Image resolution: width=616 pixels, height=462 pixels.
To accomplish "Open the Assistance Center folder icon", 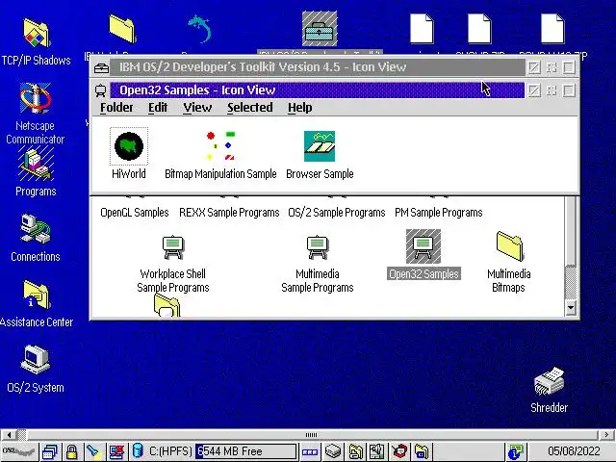I will (x=37, y=295).
